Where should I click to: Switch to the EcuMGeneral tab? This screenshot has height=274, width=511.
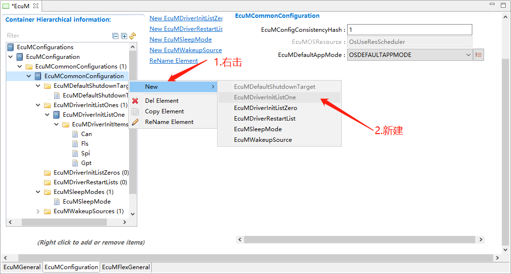pyautogui.click(x=22, y=267)
